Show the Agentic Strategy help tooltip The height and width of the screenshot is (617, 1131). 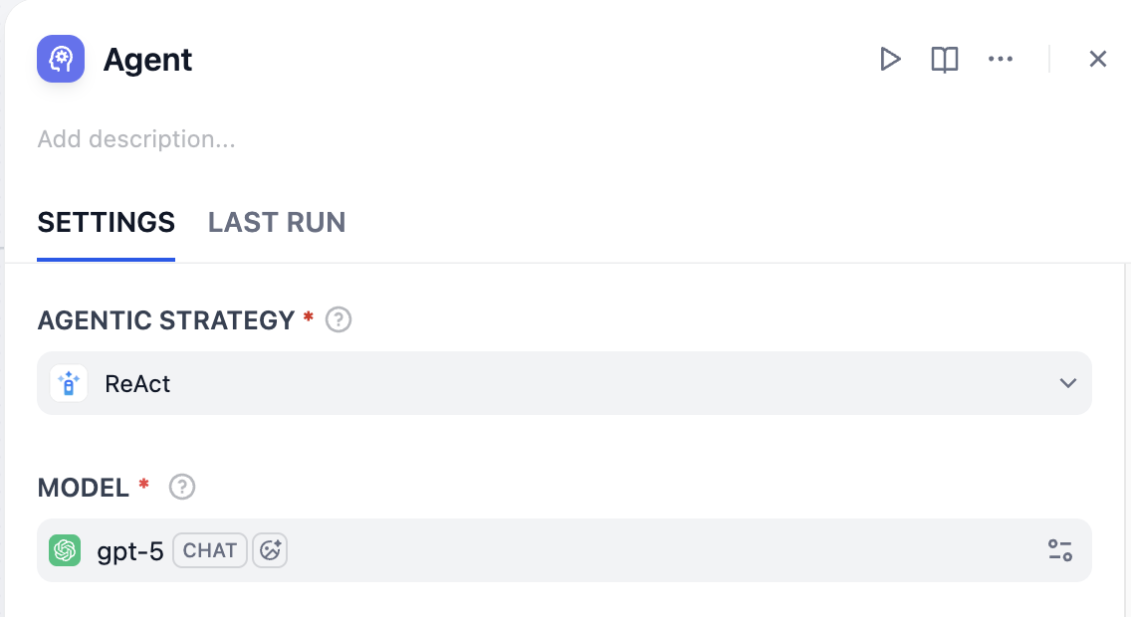click(339, 320)
